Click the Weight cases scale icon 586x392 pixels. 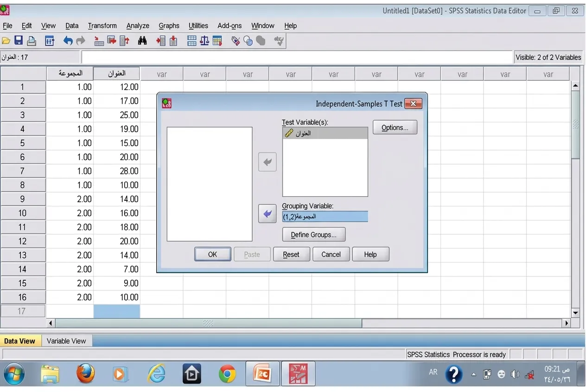(x=204, y=41)
